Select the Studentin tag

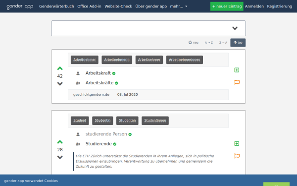point(102,121)
